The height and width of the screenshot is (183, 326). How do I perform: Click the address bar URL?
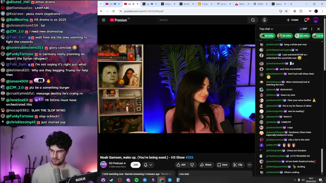(144, 11)
